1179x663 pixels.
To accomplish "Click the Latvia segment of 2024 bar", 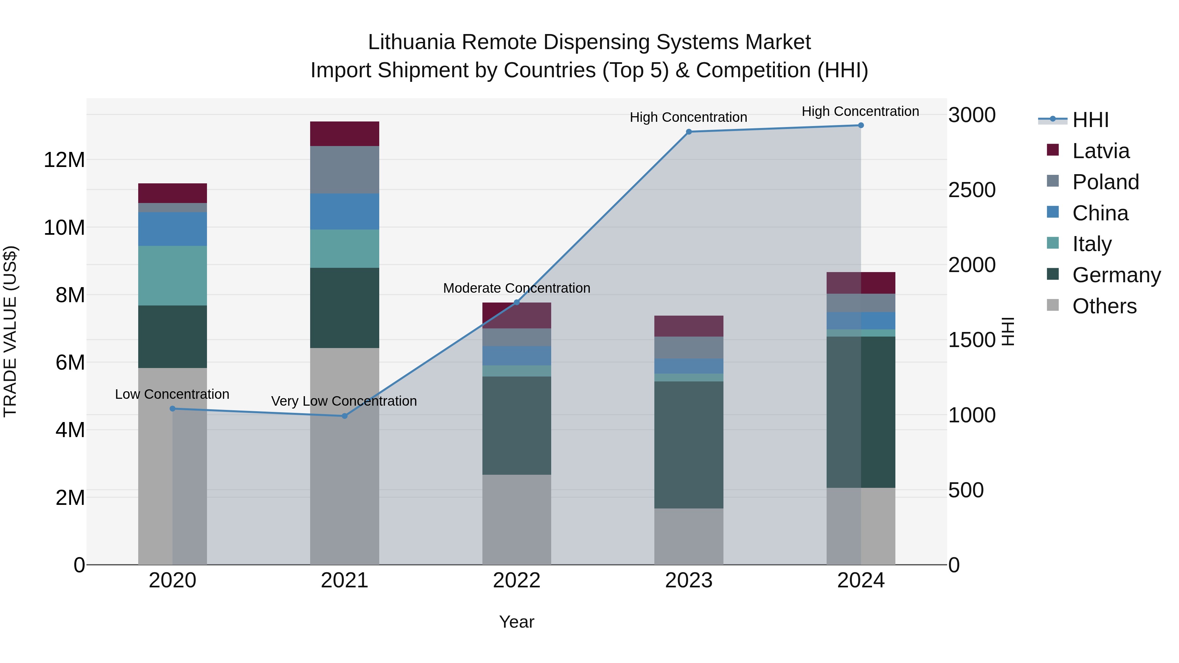I will [861, 283].
